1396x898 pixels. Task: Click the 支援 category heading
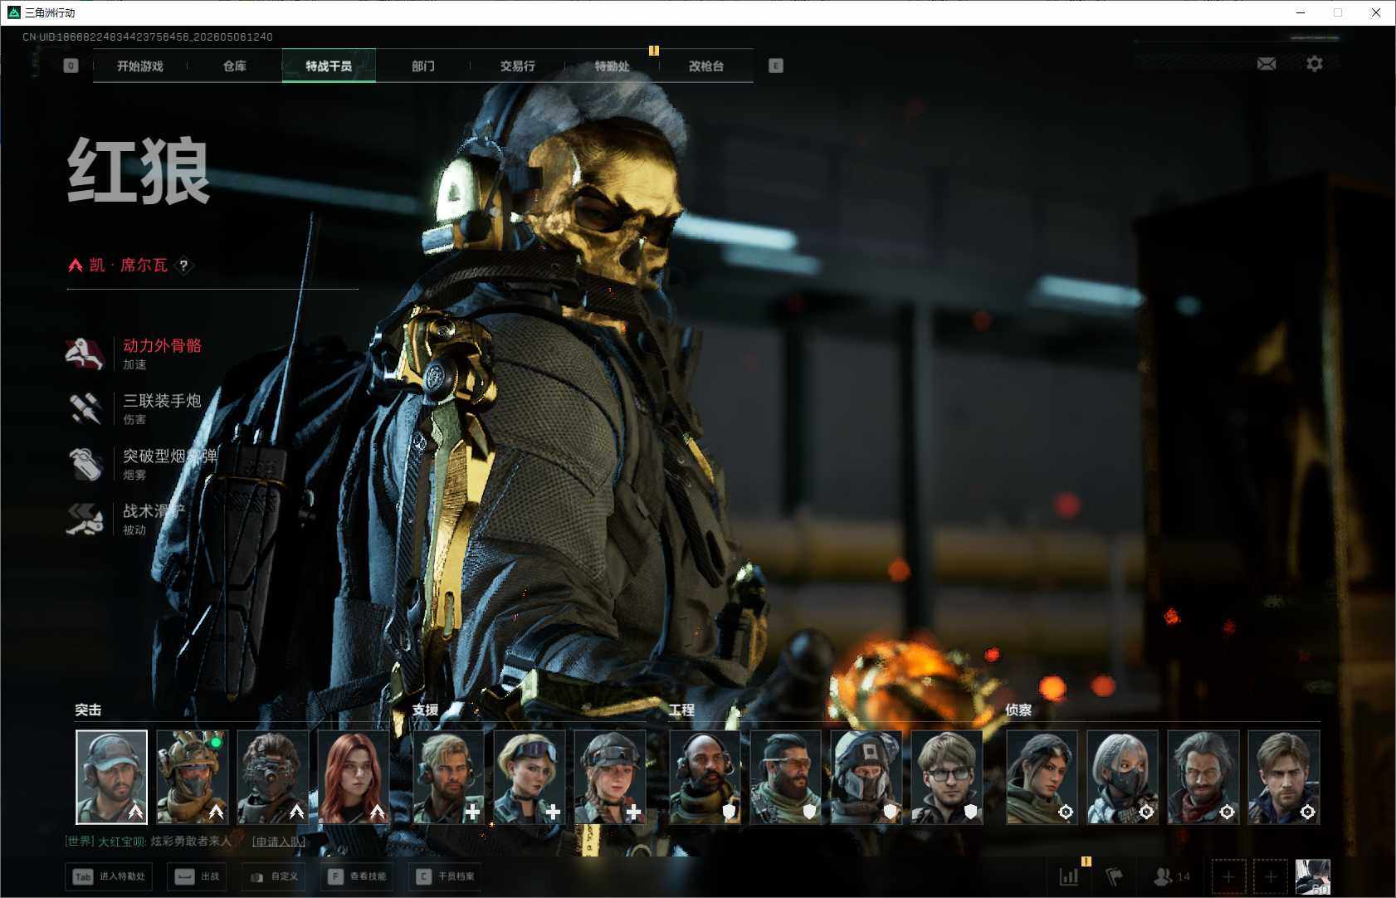click(x=425, y=710)
